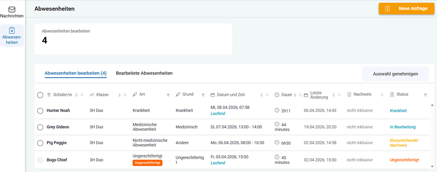Click the clock icon next to 44 minutes
Screen dimensions: 437x172
(277, 124)
